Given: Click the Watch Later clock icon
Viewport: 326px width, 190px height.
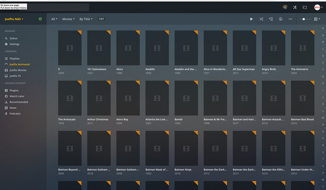Looking at the screenshot, I should tap(6, 96).
